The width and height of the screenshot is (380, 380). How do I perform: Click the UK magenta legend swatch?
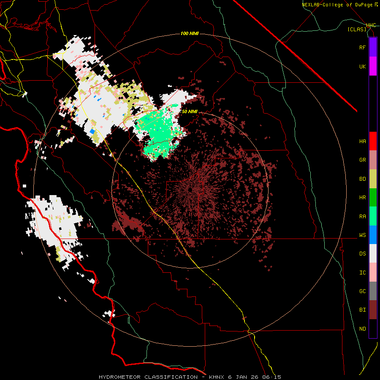coord(373,66)
